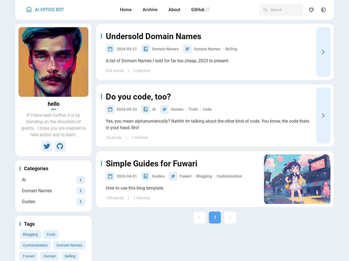The height and width of the screenshot is (261, 349).
Task: Open the Domain Names tag on the Undersold post
Action: click(207, 49)
